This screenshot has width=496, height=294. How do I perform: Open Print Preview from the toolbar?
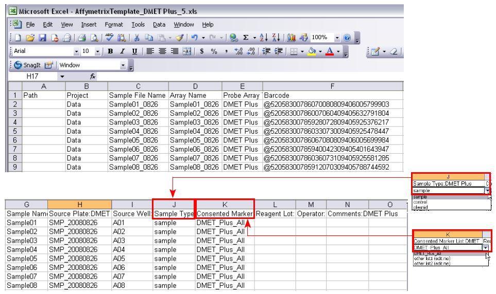pos(94,38)
